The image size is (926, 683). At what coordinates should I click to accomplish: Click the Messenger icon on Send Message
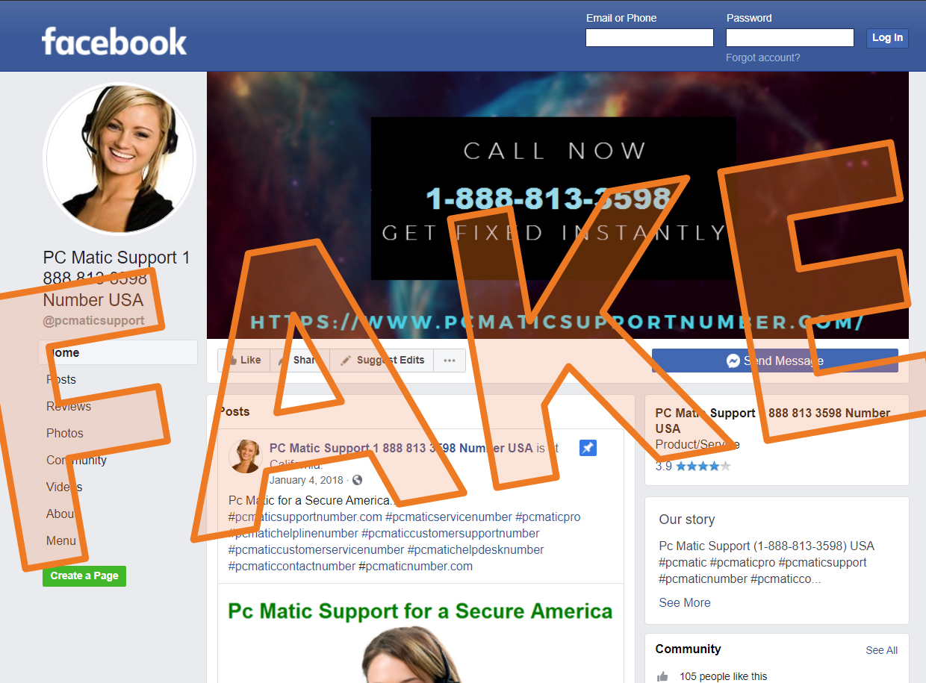pos(733,361)
